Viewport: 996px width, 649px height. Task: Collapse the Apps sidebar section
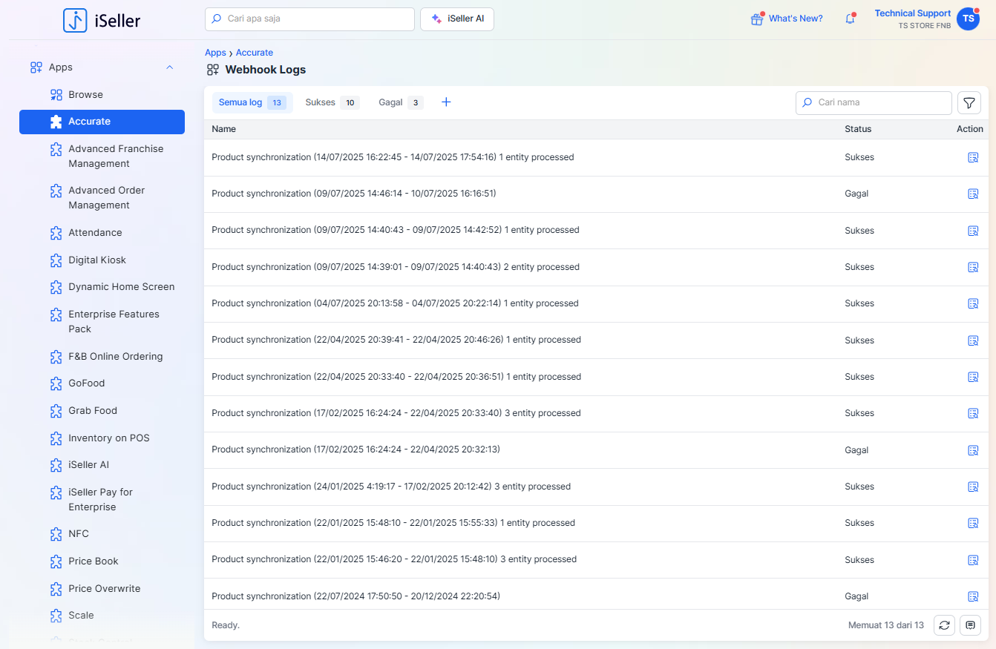point(169,67)
